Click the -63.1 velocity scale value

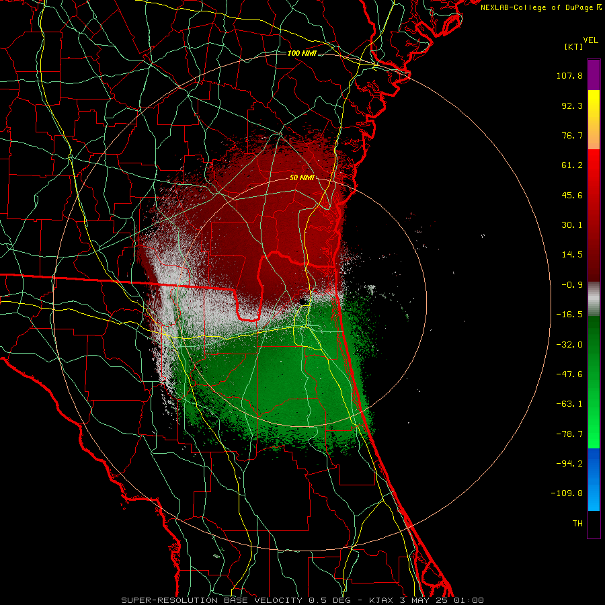click(569, 404)
